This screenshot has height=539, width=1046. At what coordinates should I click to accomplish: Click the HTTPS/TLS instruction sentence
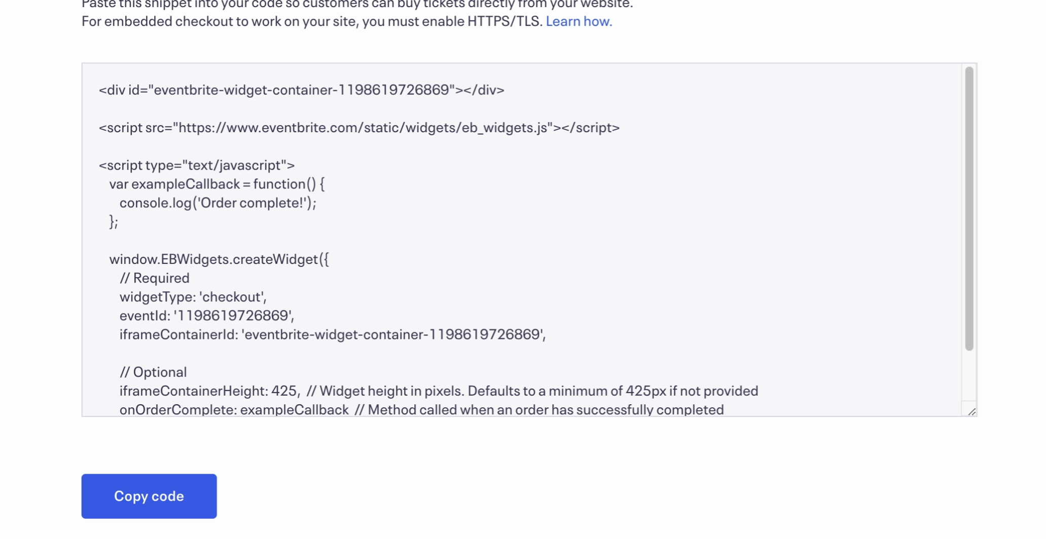[312, 21]
